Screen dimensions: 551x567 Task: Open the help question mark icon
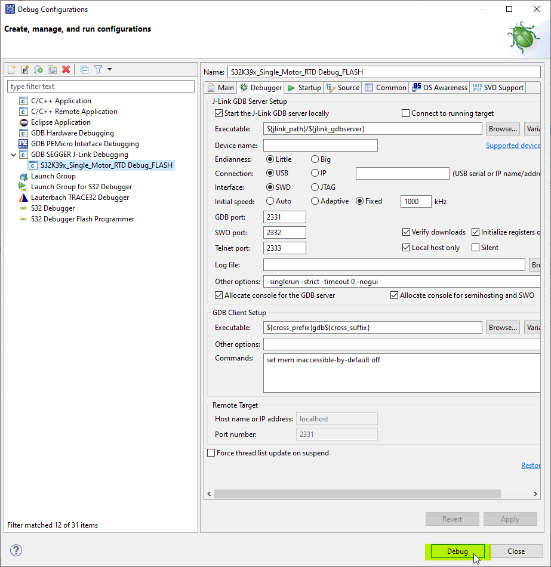click(16, 550)
